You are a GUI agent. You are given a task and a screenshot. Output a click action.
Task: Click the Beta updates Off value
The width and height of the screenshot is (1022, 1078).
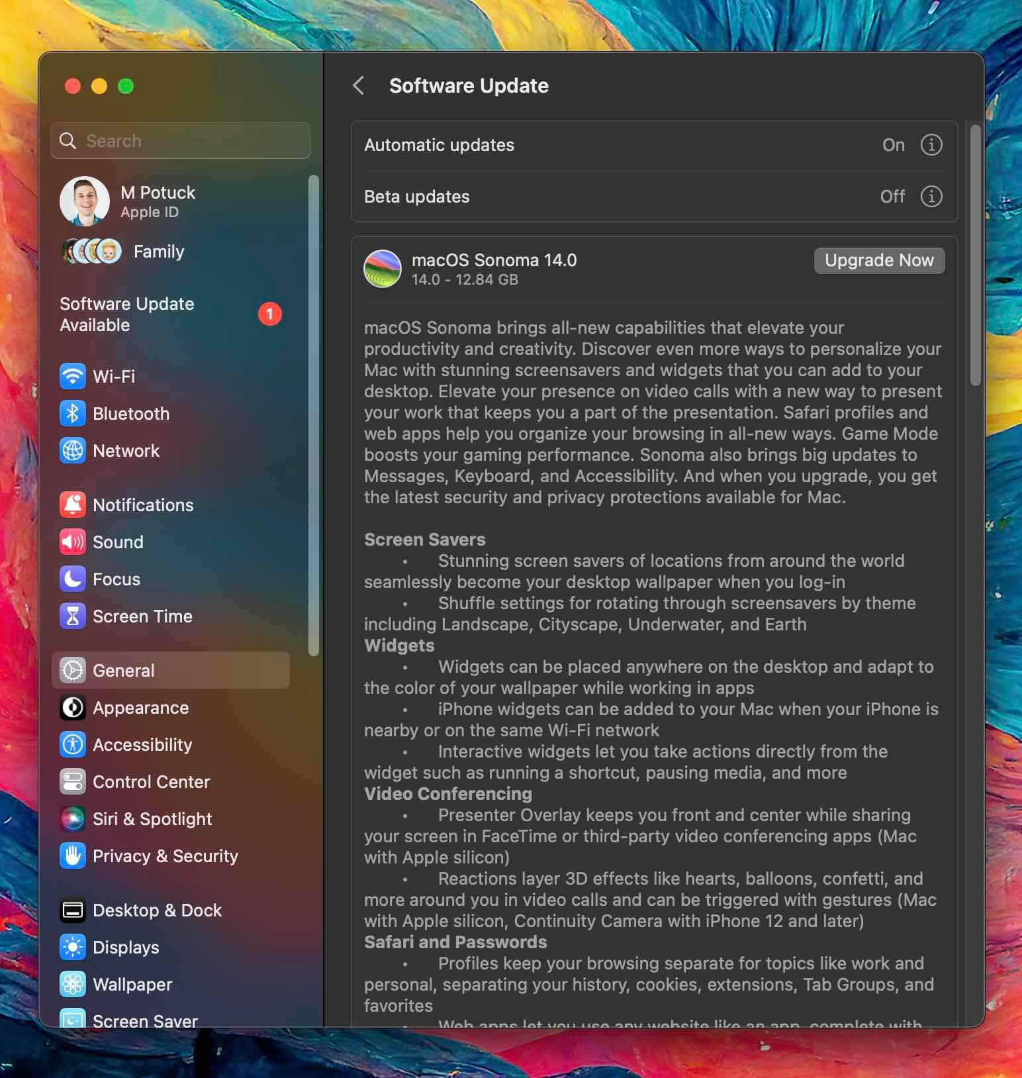[892, 196]
